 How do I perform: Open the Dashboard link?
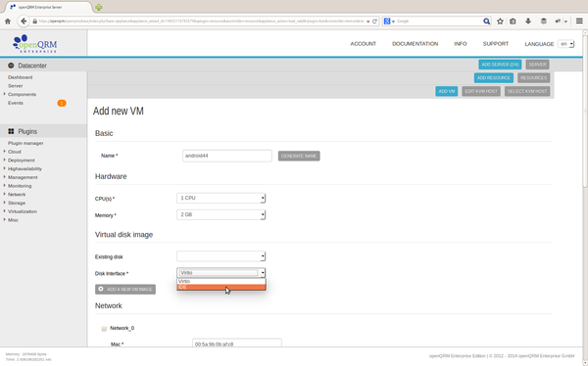[x=20, y=77]
